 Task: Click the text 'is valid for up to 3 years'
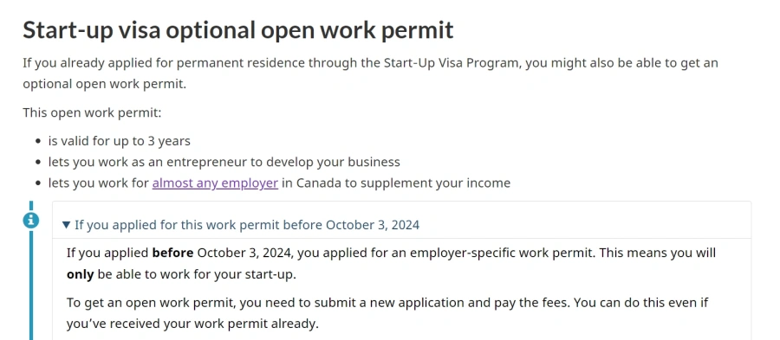pos(120,142)
